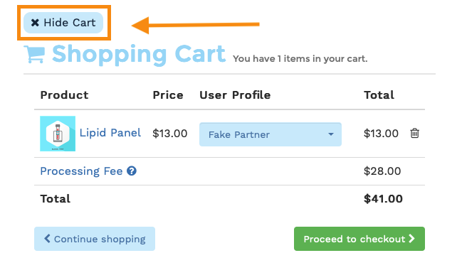Click the shopping cart icon beside heading
462x280 pixels.
coord(34,54)
